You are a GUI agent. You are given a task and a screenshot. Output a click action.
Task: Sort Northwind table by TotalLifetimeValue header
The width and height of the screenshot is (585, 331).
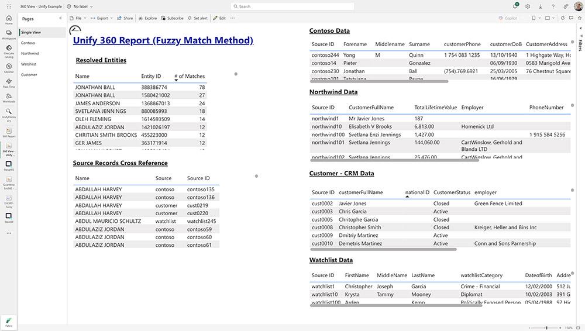click(435, 108)
